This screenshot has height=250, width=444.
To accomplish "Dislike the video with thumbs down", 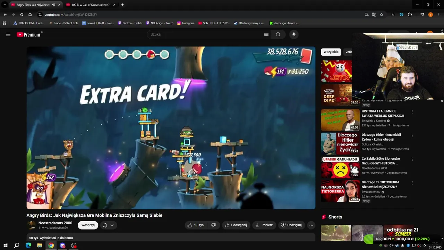I will coord(213,225).
